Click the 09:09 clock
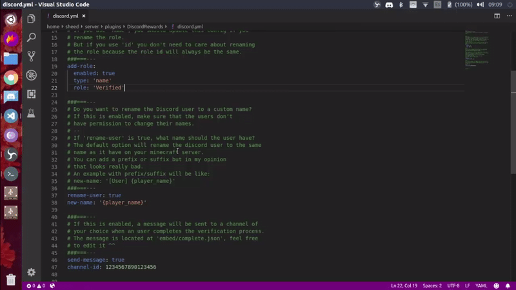 [495, 5]
